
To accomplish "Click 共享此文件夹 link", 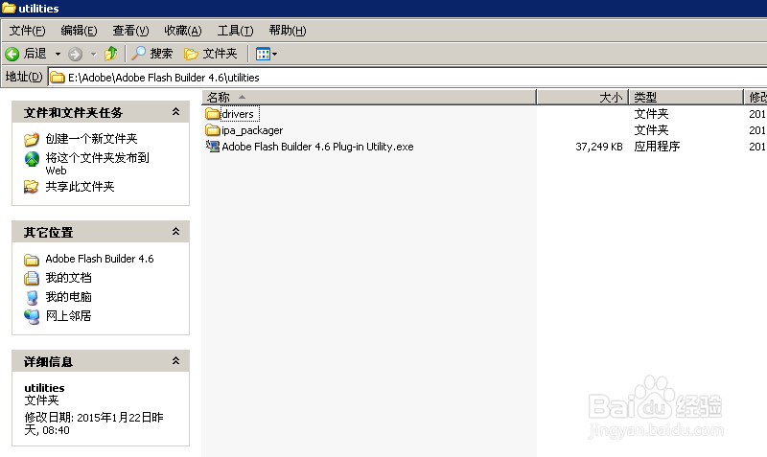I will pyautogui.click(x=80, y=187).
